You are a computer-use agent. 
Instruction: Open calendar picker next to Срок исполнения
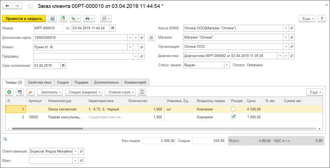click(x=63, y=65)
